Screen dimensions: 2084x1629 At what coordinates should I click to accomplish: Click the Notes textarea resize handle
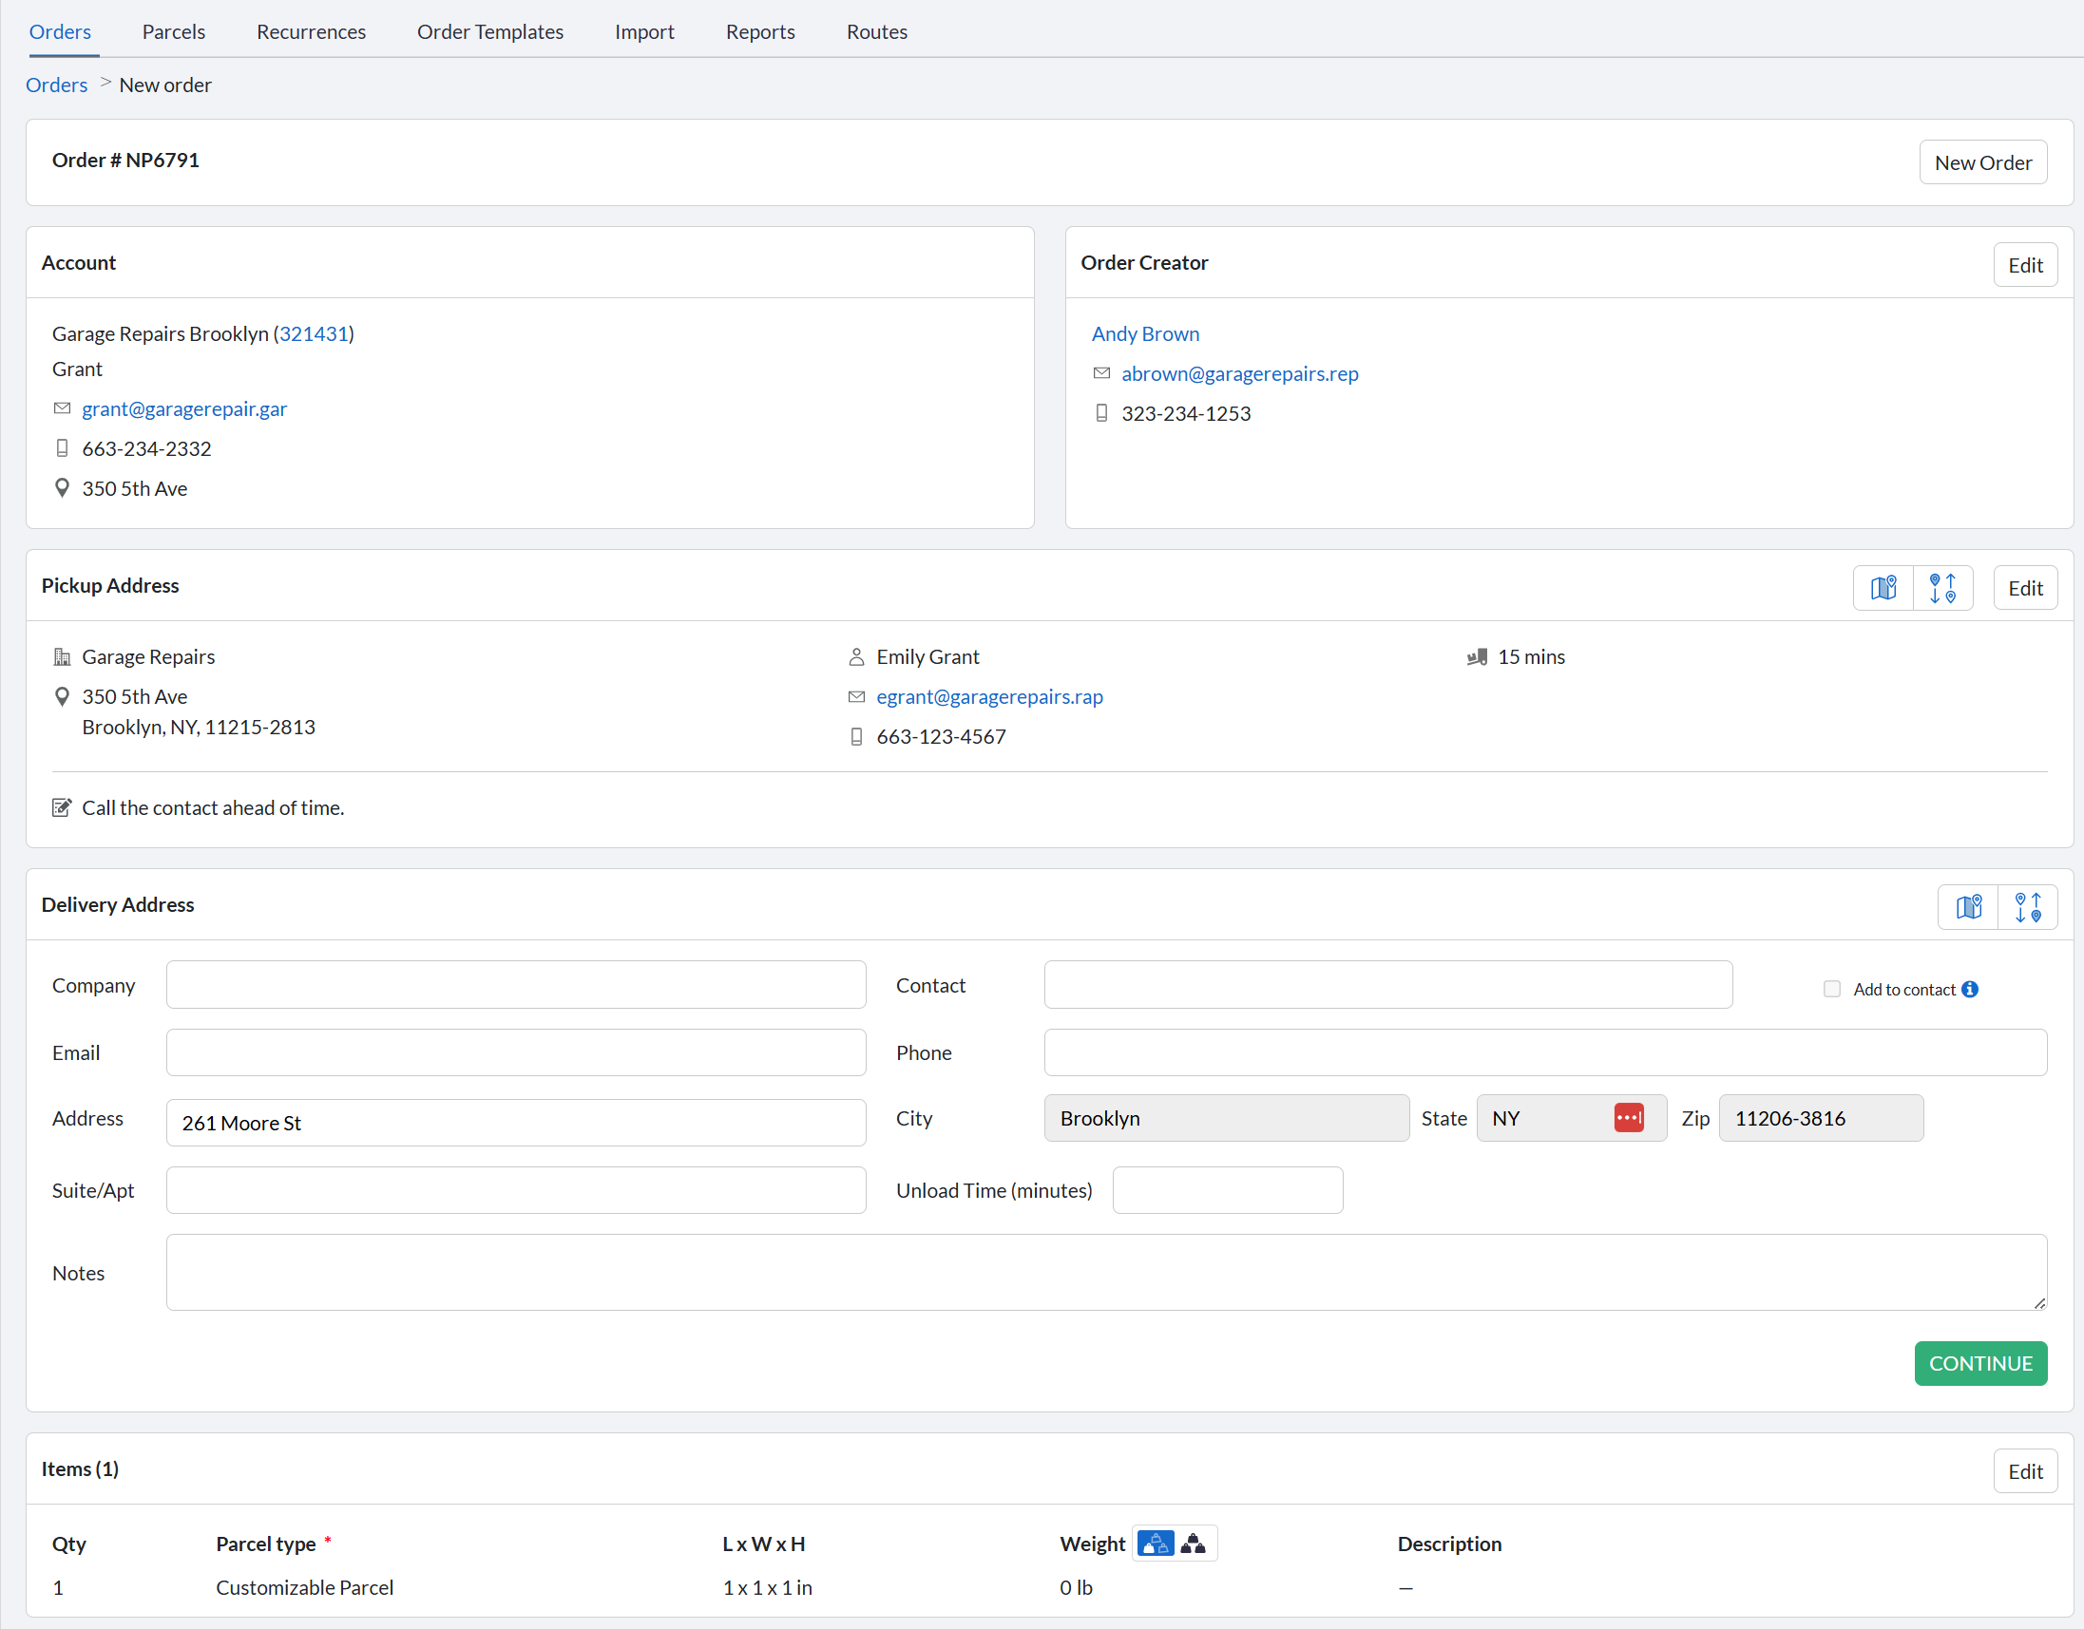(2039, 1303)
